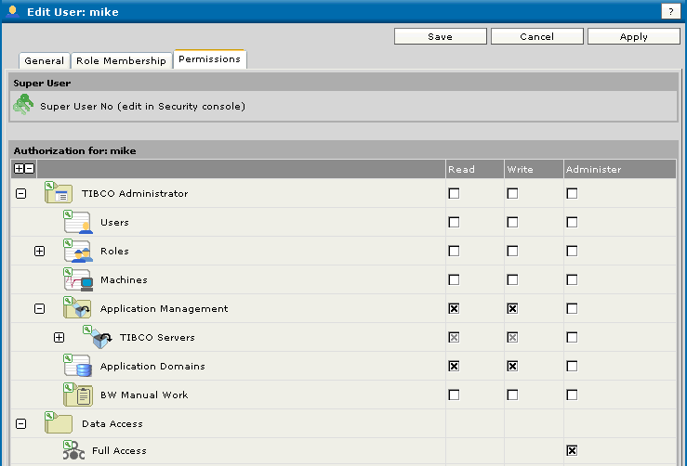Click the Application Domains icon

77,367
